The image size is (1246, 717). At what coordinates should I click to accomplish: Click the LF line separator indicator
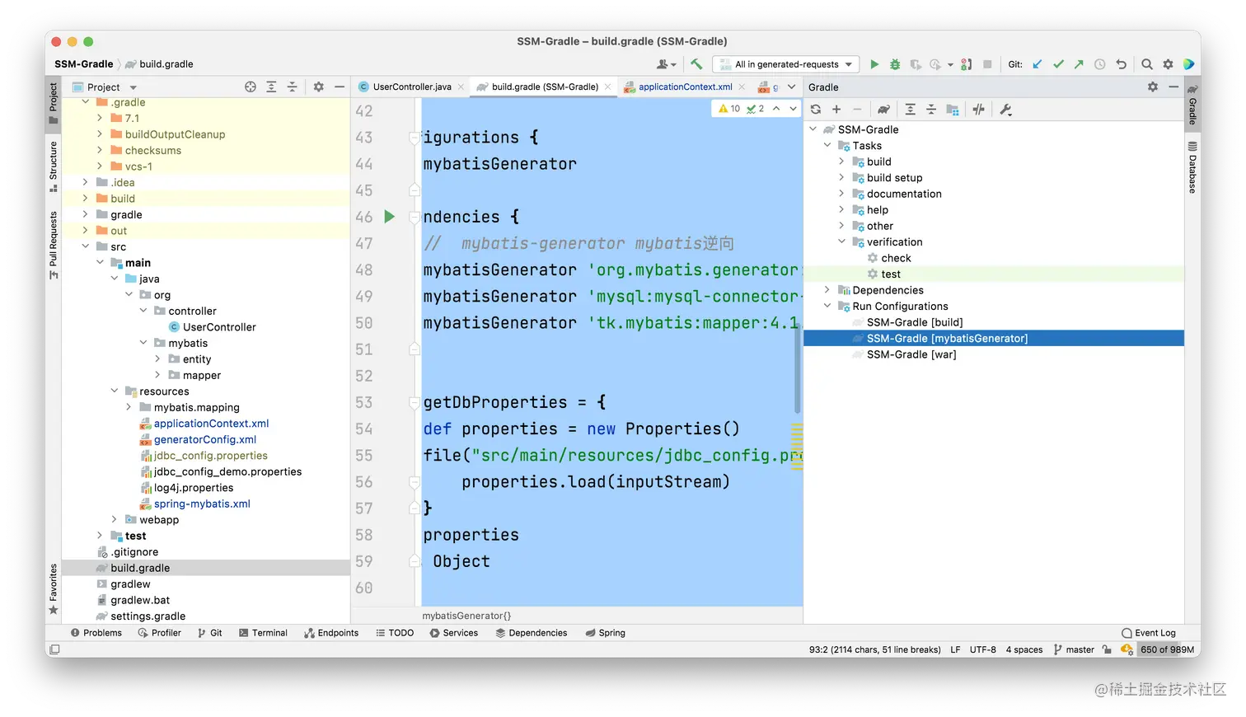[x=955, y=650]
